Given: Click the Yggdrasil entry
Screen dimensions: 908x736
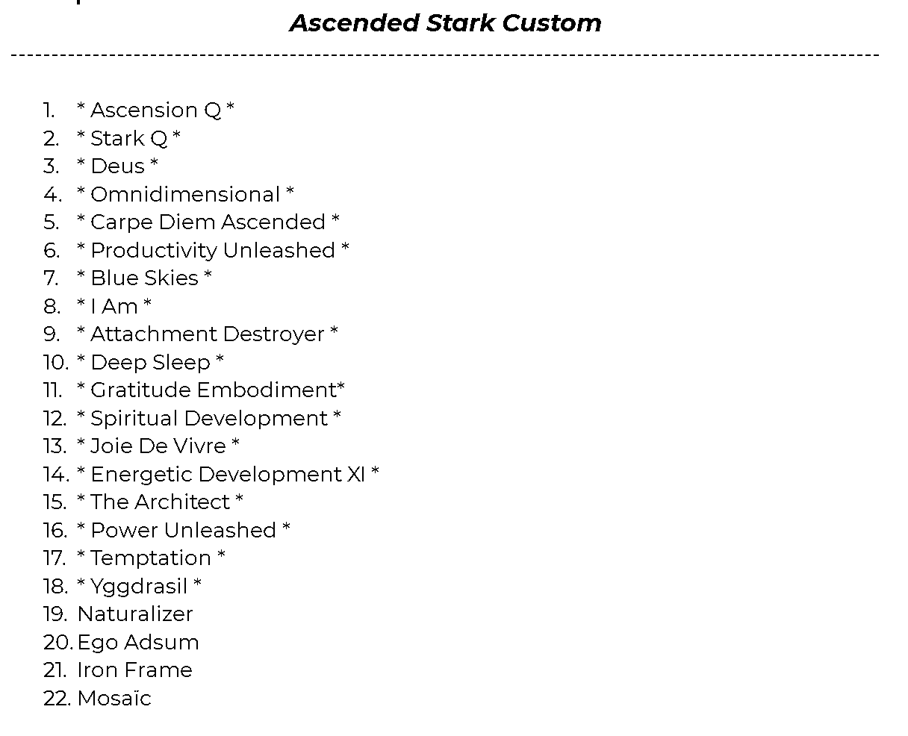Looking at the screenshot, I should tap(139, 587).
